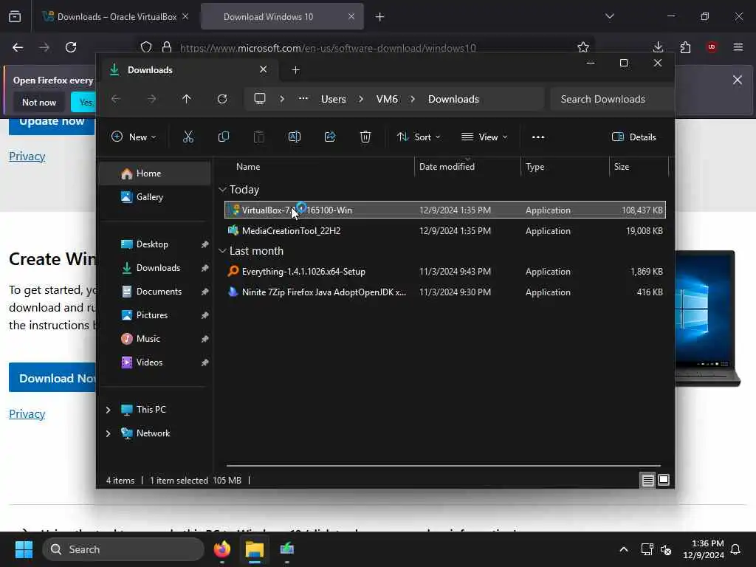The width and height of the screenshot is (756, 567).
Task: Expand Network tree node
Action: tap(108, 433)
